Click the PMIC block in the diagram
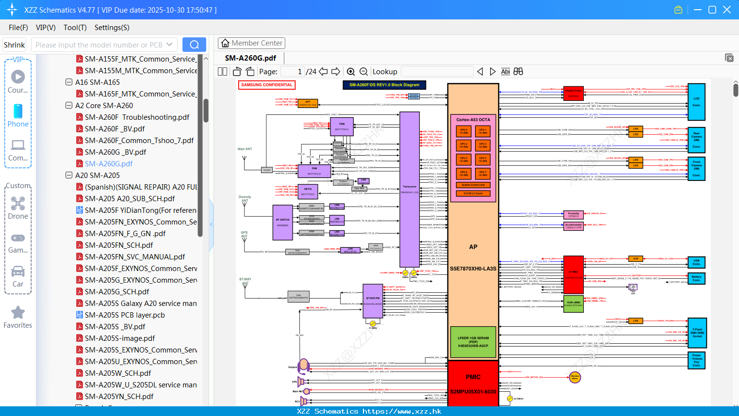The image size is (739, 416). pos(473,384)
